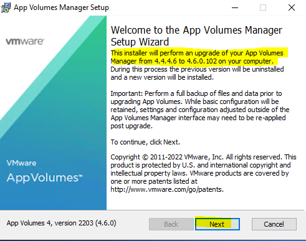The height and width of the screenshot is (241, 306).
Task: Click the 'App Volumes 4, version 2203' label
Action: tap(61, 223)
